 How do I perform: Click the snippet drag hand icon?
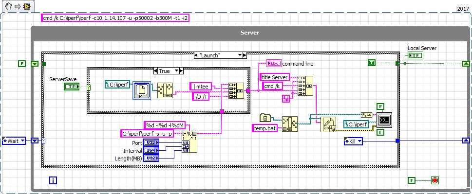click(x=8, y=6)
